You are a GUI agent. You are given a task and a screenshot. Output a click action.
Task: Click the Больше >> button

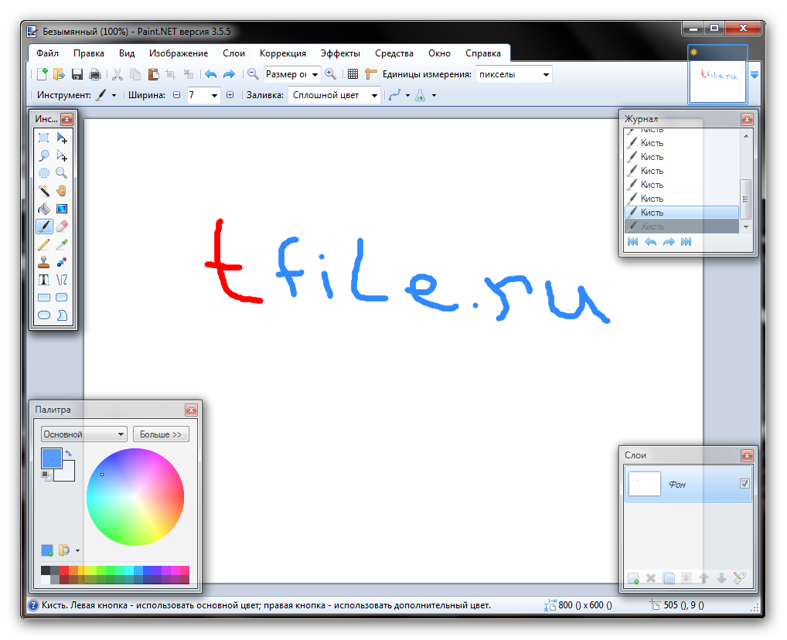(x=161, y=434)
